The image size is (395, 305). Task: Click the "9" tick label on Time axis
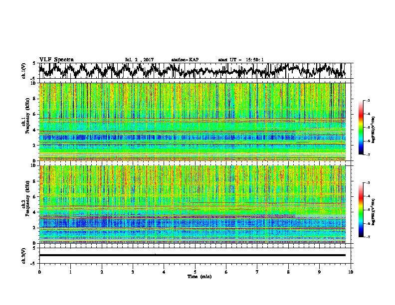coord(319,272)
